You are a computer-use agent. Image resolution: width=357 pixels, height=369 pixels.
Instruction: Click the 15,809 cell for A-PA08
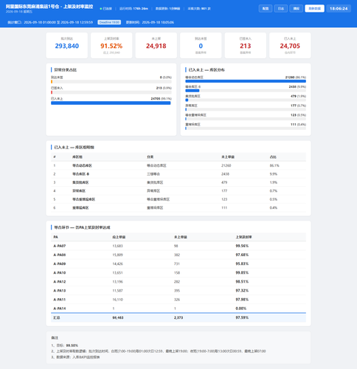click(117, 255)
